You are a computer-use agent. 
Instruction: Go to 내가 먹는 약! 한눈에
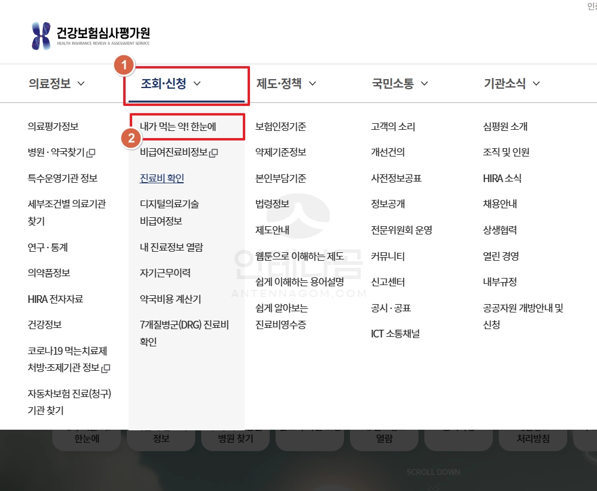pos(178,126)
